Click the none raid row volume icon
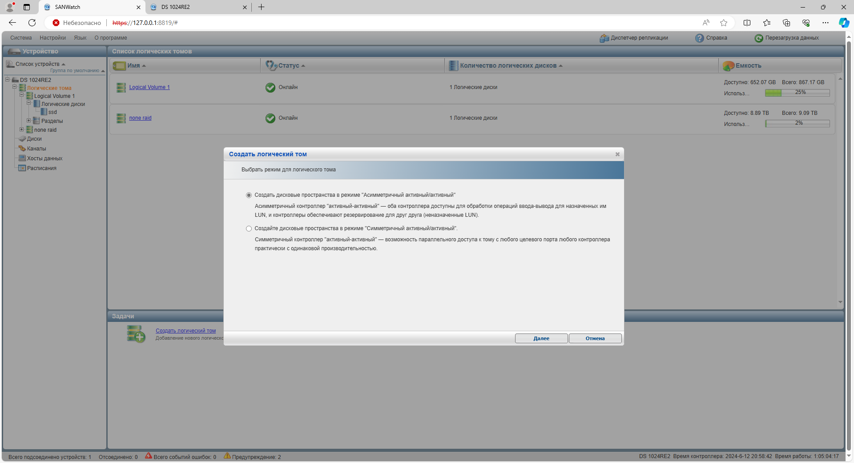Screen dimensions: 854x463 point(121,118)
